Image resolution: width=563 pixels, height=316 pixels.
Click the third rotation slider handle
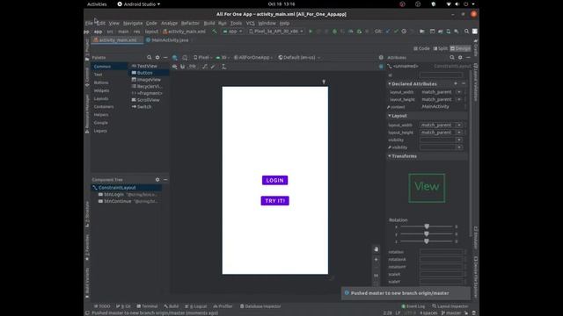427,241
